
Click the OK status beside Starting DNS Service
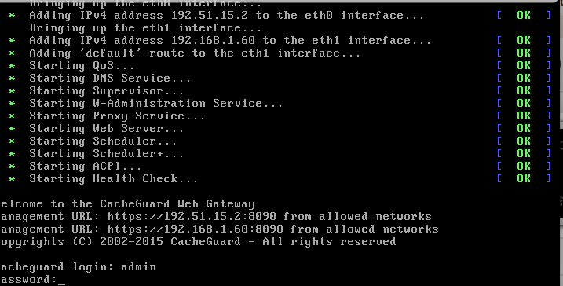point(524,79)
